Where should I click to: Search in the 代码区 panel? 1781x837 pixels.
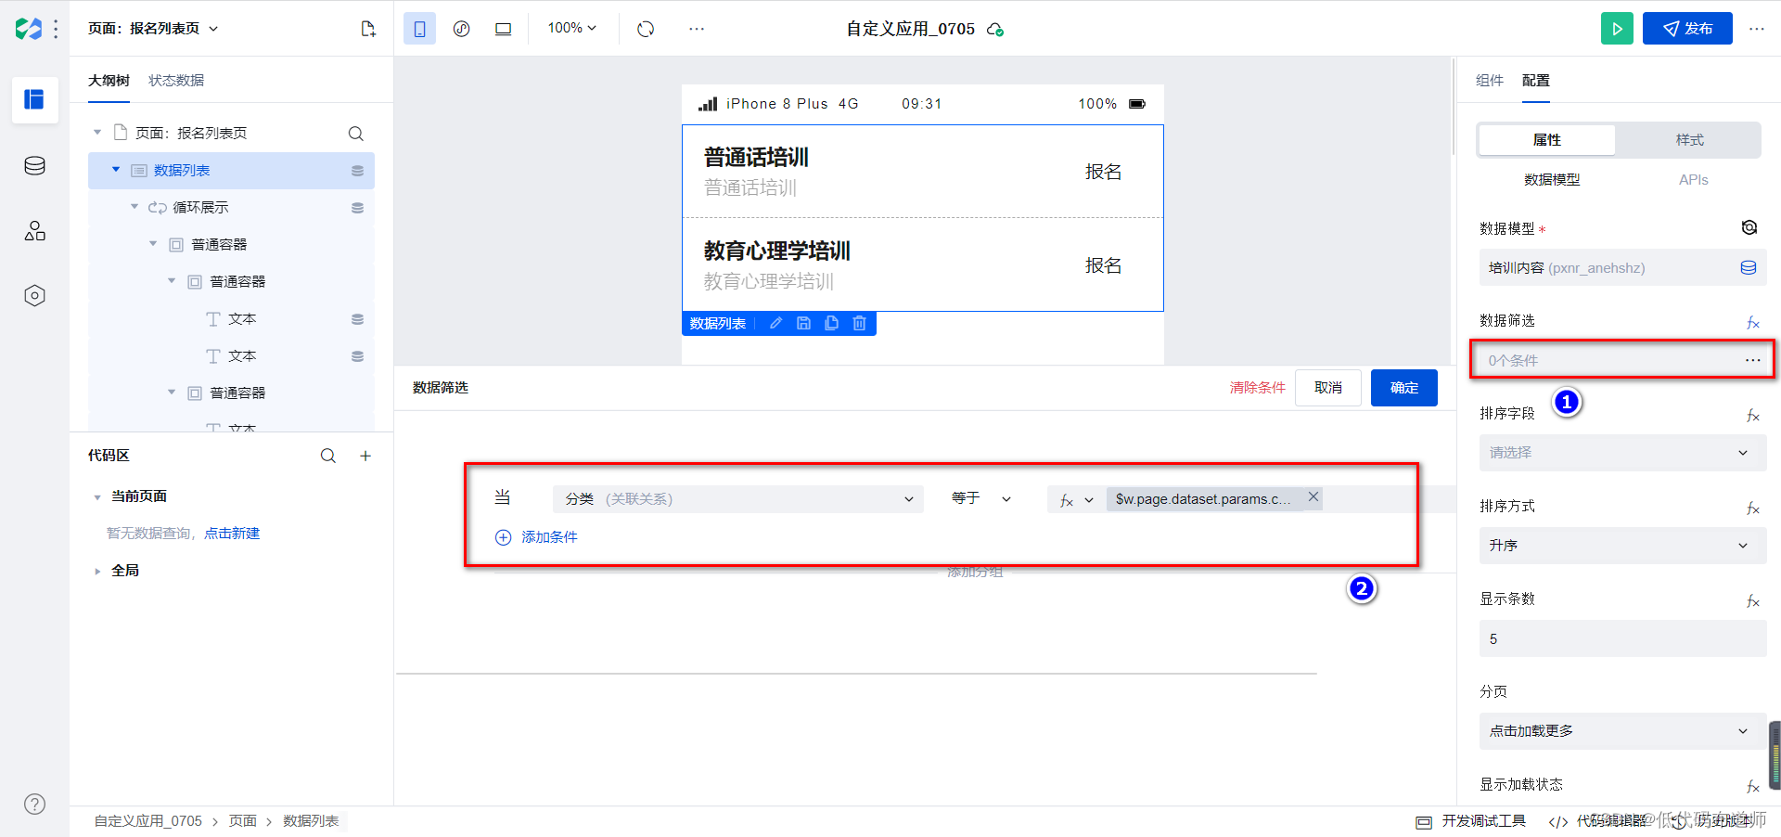(328, 456)
